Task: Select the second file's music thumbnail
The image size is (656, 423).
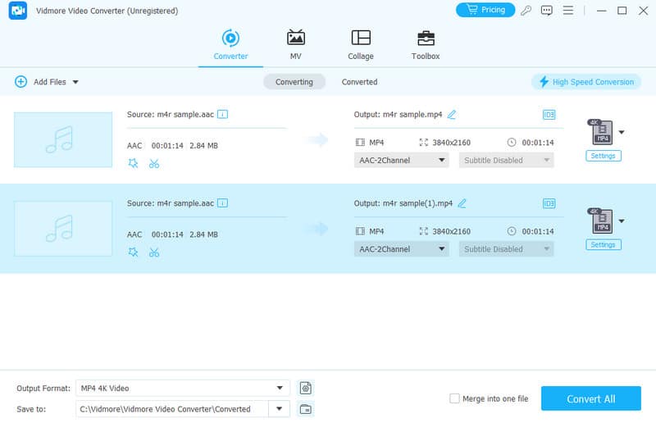Action: 63,229
